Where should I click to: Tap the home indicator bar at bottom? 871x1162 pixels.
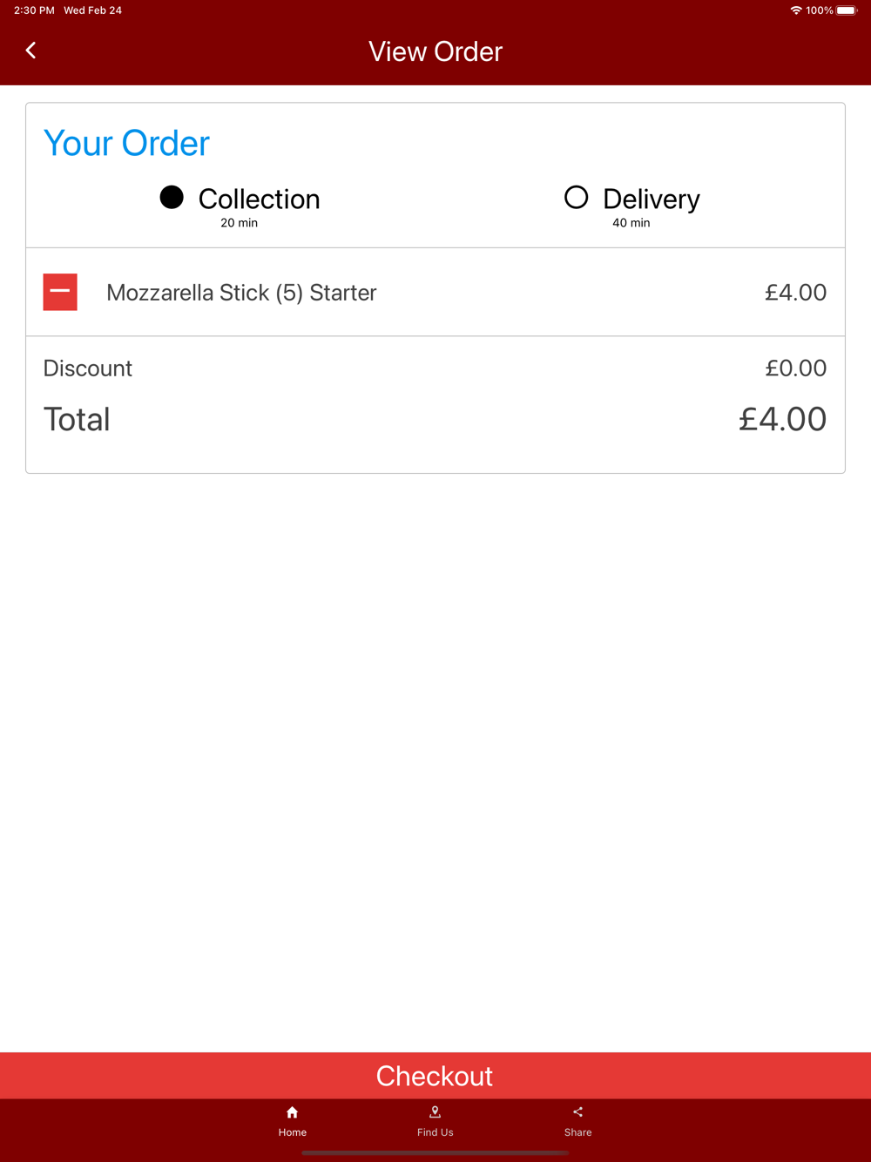(435, 1152)
